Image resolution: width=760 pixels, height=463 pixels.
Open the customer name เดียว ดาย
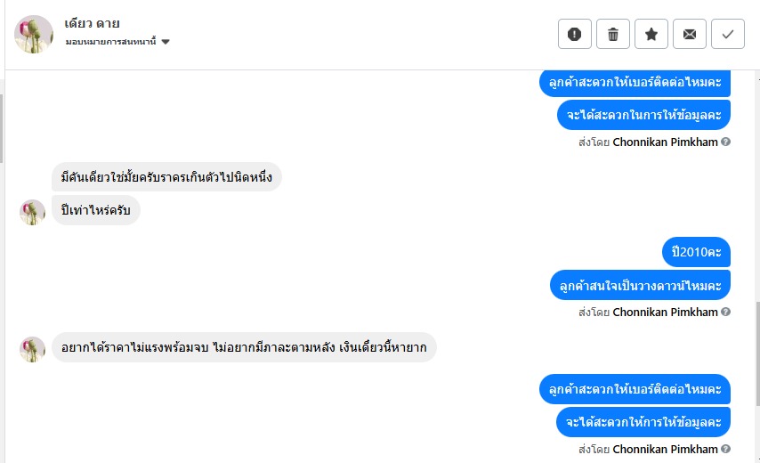(x=92, y=23)
